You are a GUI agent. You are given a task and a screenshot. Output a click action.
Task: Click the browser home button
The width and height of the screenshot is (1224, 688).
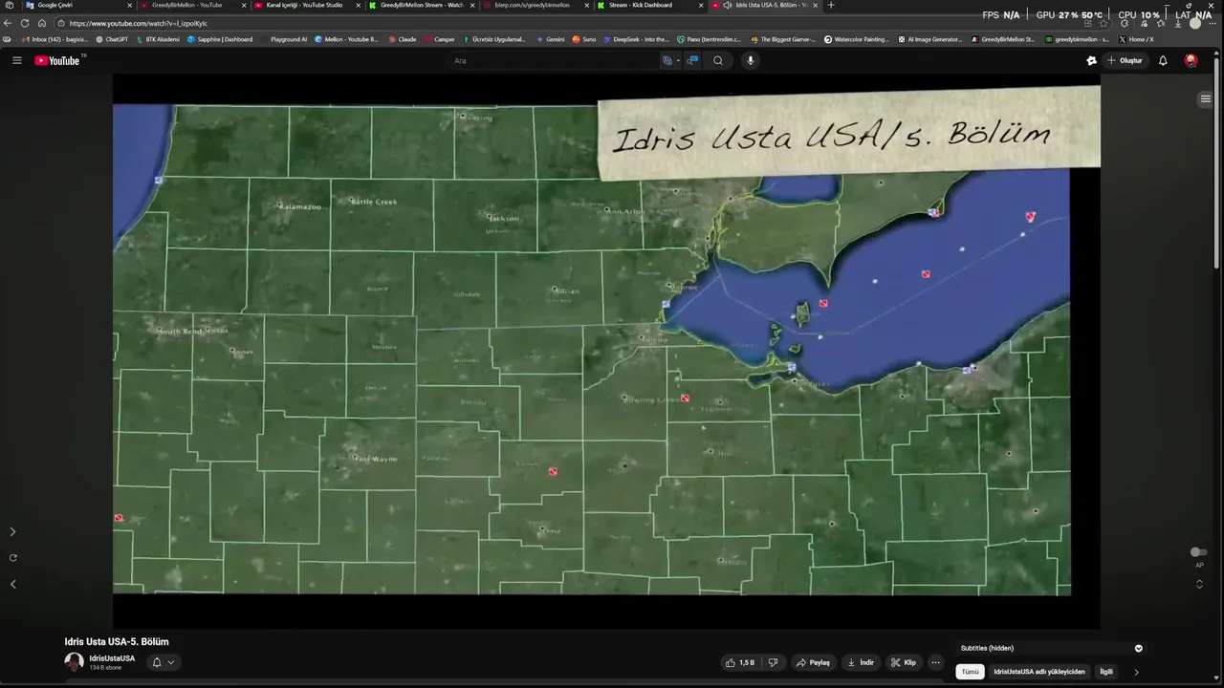(x=42, y=23)
